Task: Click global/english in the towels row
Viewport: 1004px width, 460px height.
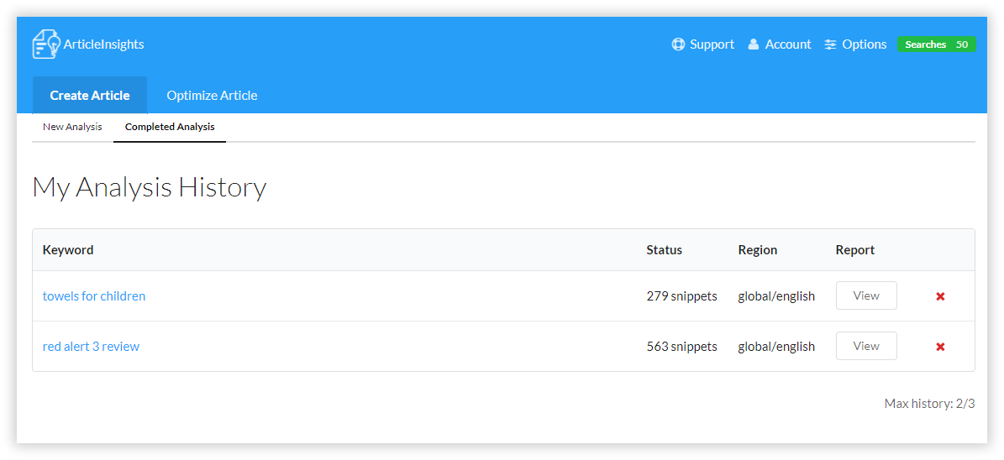Action: coord(776,296)
